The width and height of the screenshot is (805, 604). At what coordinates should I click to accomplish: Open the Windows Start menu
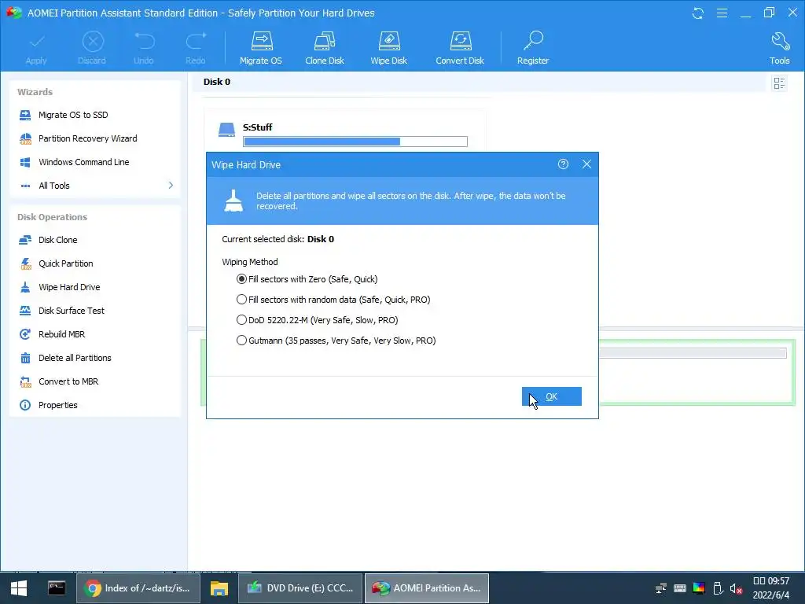pyautogui.click(x=19, y=588)
